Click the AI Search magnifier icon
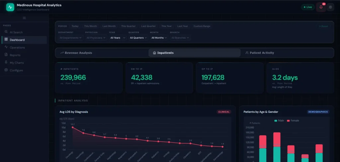The width and height of the screenshot is (340, 162). click(x=6, y=32)
